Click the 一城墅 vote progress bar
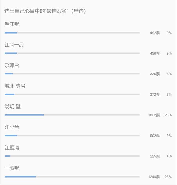 point(72,177)
